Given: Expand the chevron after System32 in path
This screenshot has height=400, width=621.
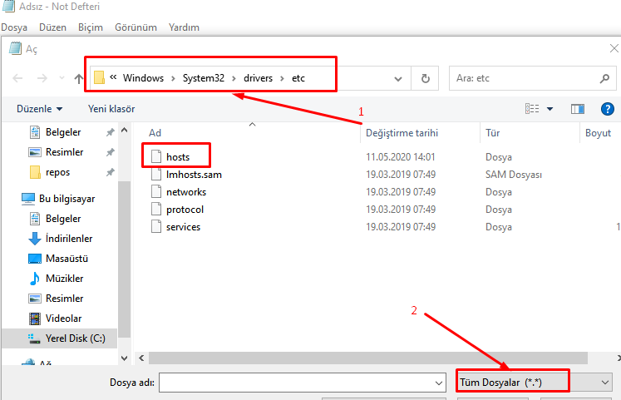Looking at the screenshot, I should pyautogui.click(x=234, y=78).
